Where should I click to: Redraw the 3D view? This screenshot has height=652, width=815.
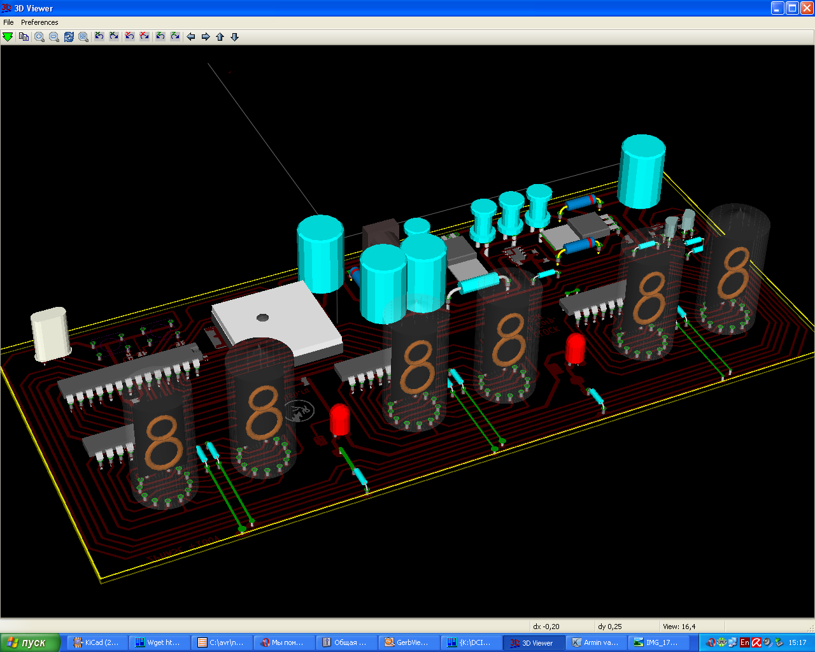click(x=69, y=37)
